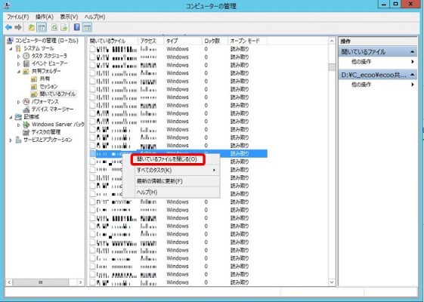The width and height of the screenshot is (424, 302).
Task: Open the 操作(A) menu
Action: click(x=45, y=17)
